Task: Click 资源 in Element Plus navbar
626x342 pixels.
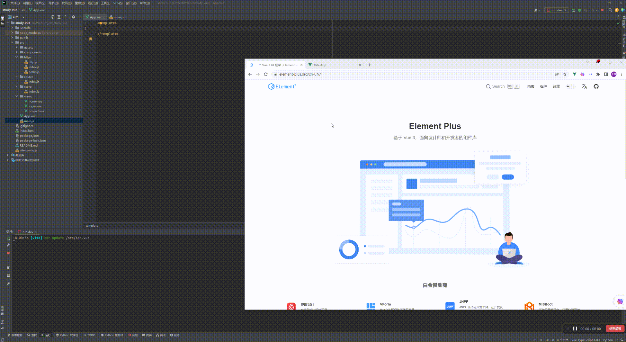Action: click(x=556, y=86)
